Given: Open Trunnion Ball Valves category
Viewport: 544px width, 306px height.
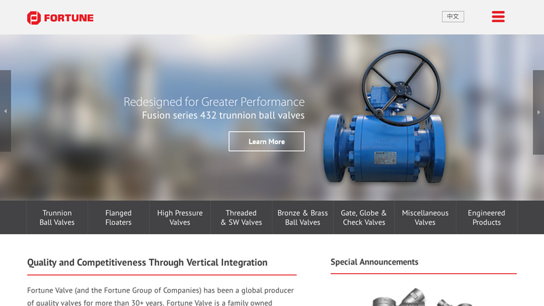Looking at the screenshot, I should point(57,218).
